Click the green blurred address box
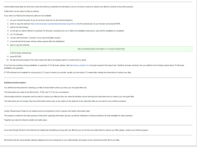 click(x=101, y=49)
